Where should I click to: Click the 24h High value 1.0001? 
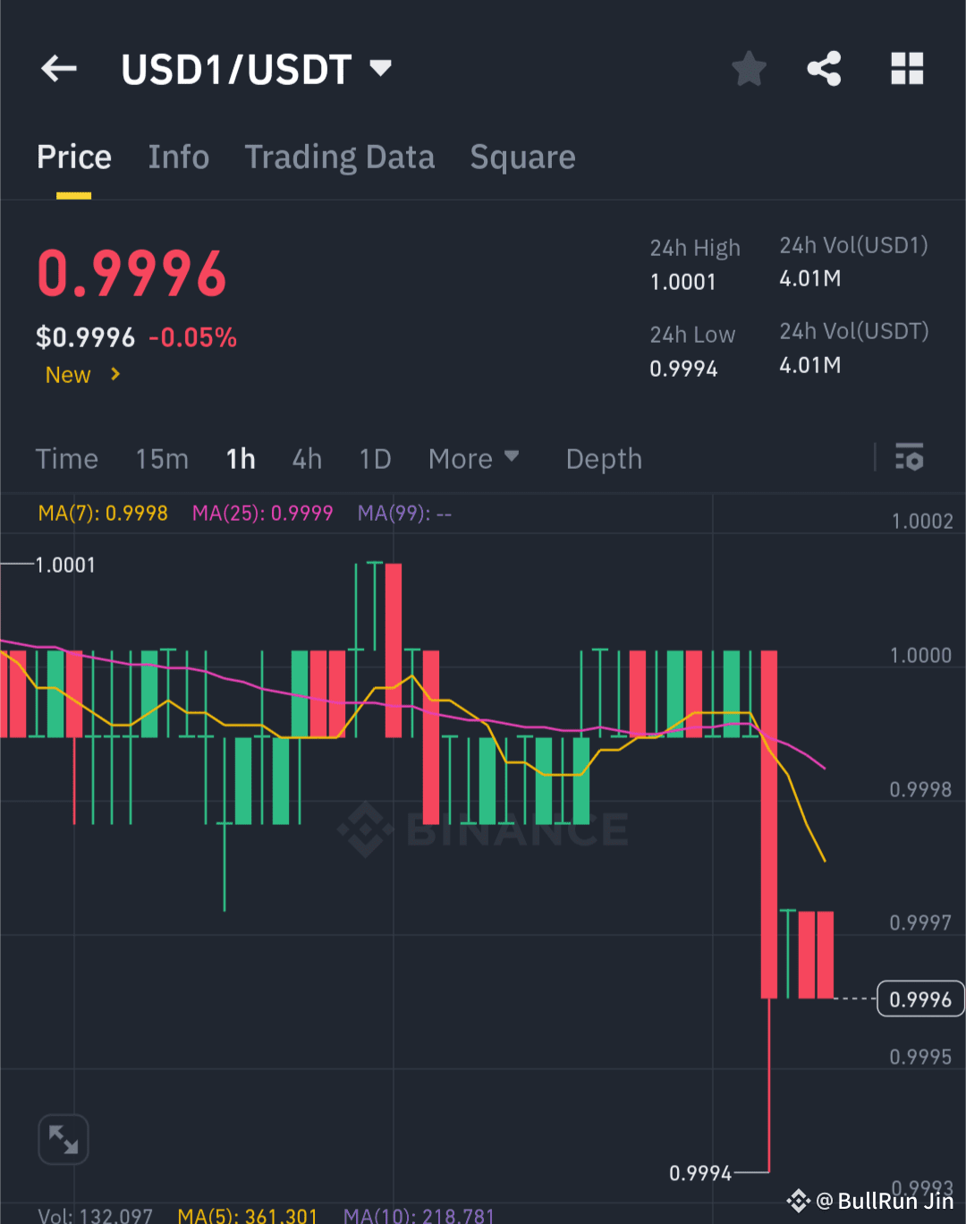[682, 283]
